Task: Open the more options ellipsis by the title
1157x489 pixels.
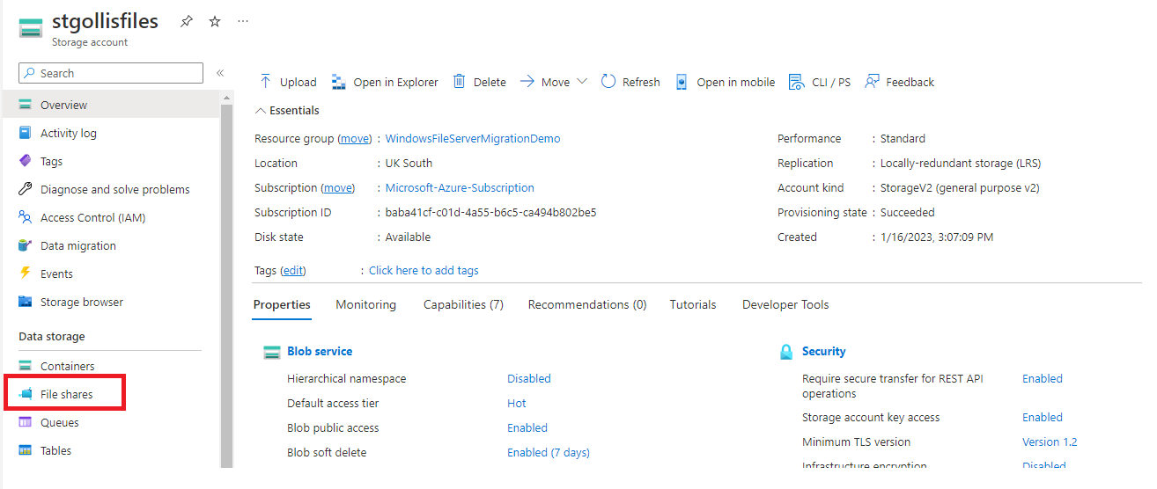Action: click(243, 21)
